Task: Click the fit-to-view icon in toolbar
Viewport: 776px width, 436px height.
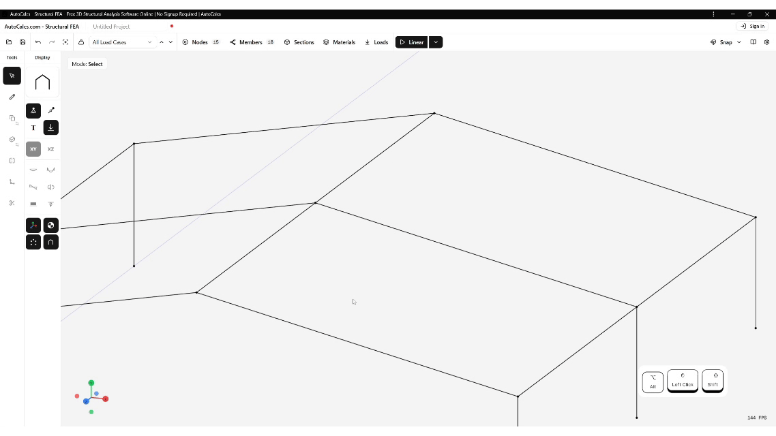Action: [65, 42]
